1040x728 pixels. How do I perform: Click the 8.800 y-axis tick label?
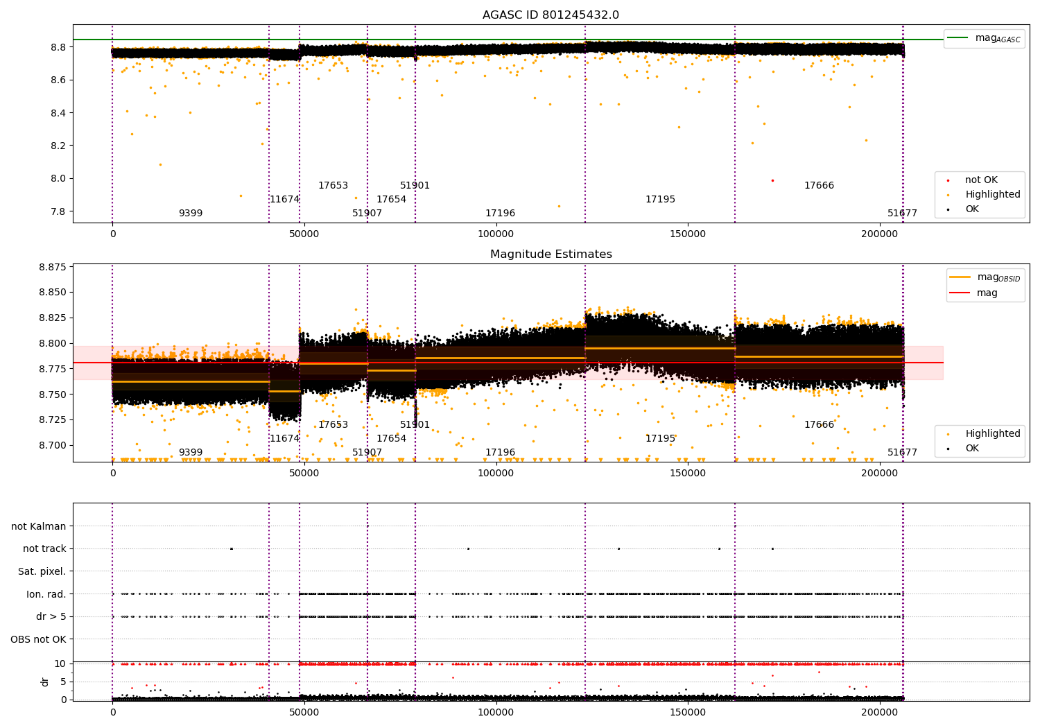(x=52, y=344)
